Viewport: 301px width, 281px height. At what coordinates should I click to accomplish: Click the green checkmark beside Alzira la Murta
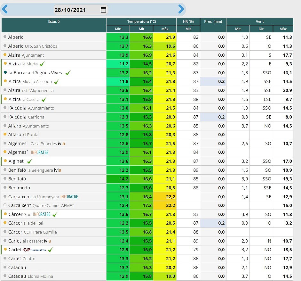[42, 64]
